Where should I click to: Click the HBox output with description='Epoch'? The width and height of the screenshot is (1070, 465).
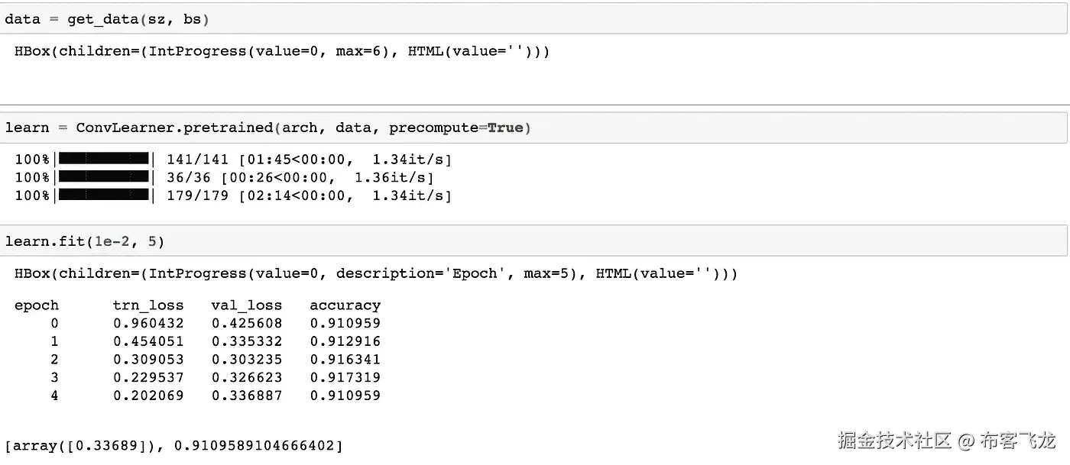tap(375, 273)
